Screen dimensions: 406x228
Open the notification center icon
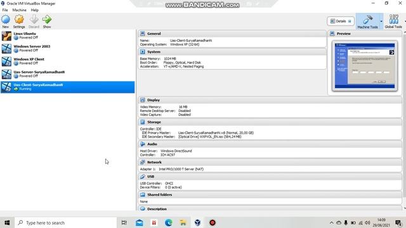click(398, 222)
